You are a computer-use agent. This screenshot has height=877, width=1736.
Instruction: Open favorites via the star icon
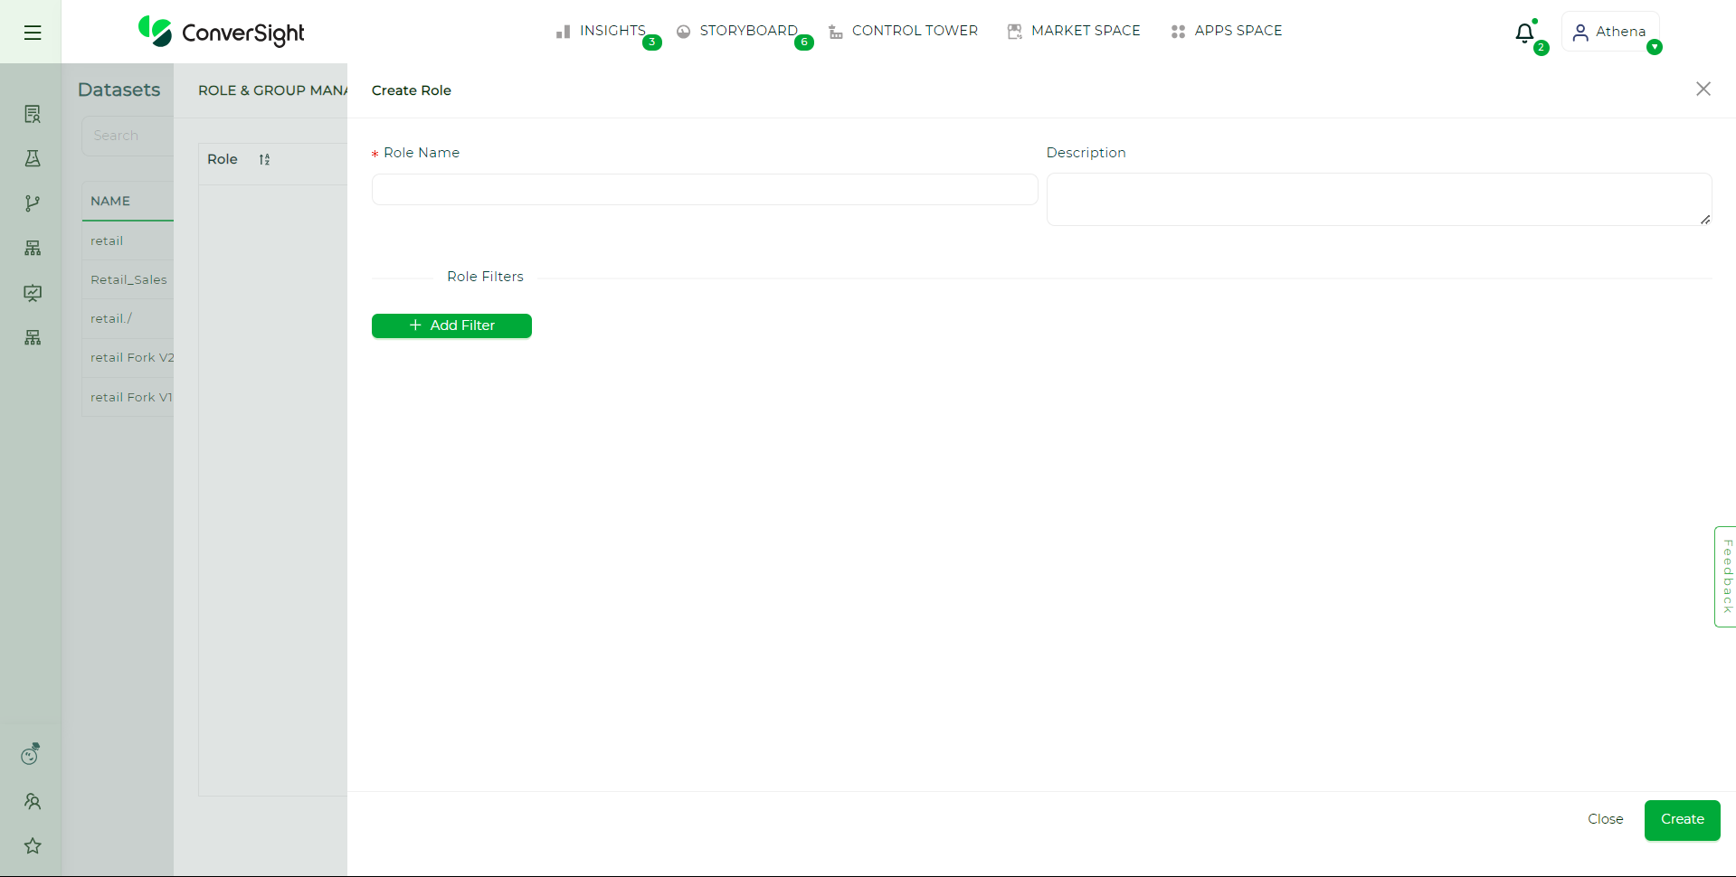32,846
